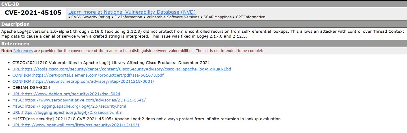The width and height of the screenshot is (407, 133).
Task: Click the References section header
Action: pyautogui.click(x=203, y=44)
